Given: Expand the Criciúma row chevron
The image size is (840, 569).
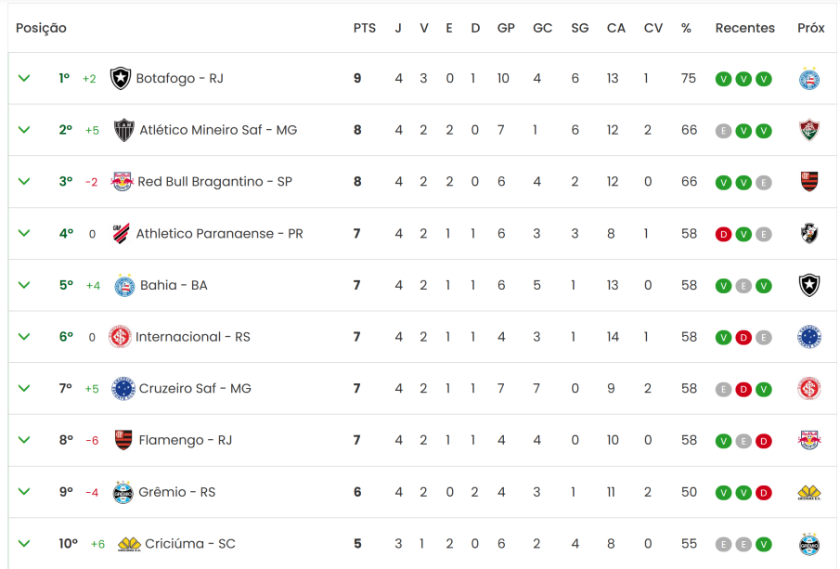Looking at the screenshot, I should [24, 543].
